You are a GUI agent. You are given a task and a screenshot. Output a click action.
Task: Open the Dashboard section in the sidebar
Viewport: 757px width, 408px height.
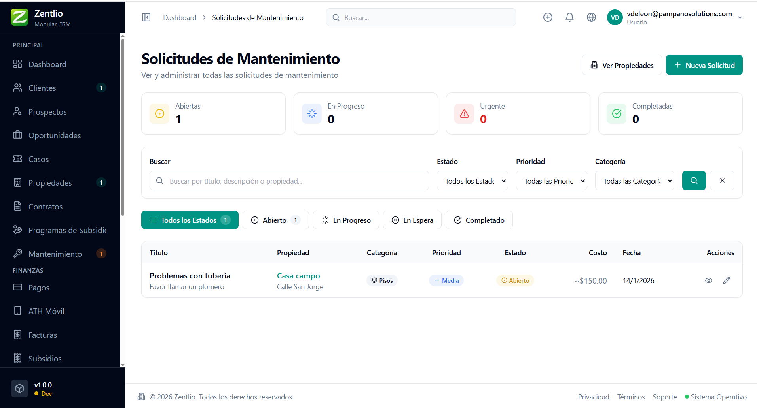point(47,64)
